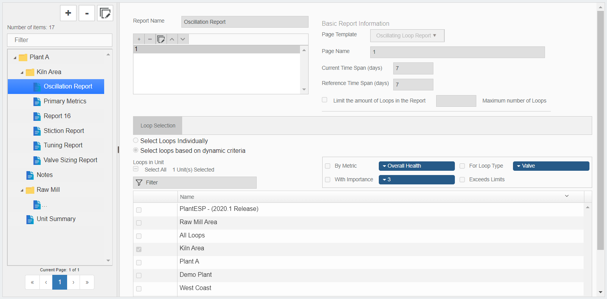Open the Loop Selection tab

click(158, 126)
